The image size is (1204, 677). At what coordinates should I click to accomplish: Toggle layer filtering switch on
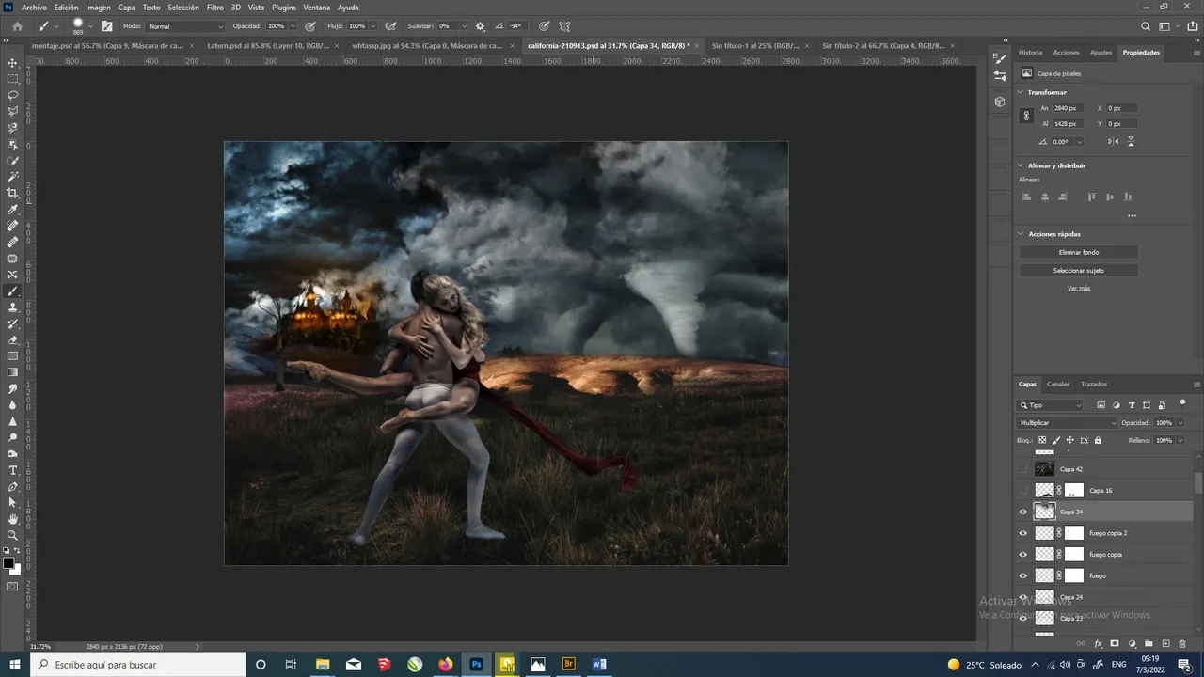coord(1182,404)
